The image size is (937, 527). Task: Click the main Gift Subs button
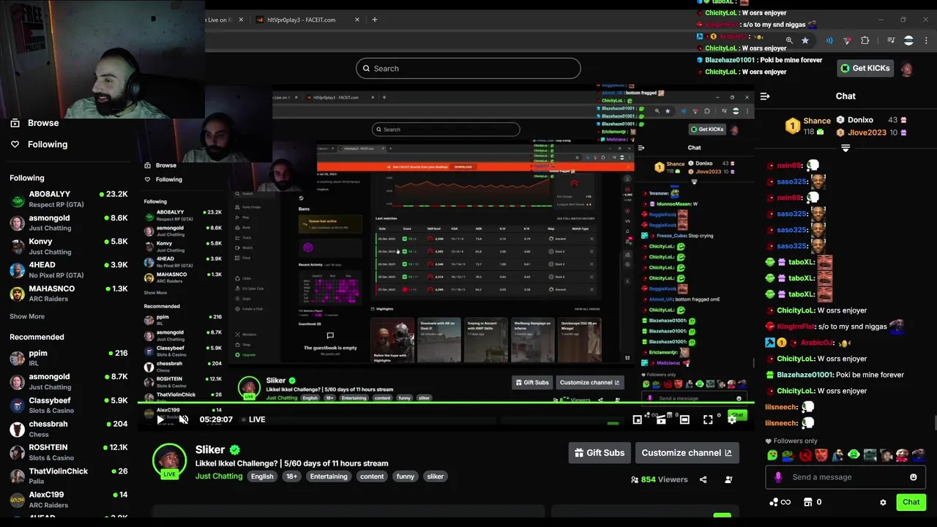(x=600, y=453)
